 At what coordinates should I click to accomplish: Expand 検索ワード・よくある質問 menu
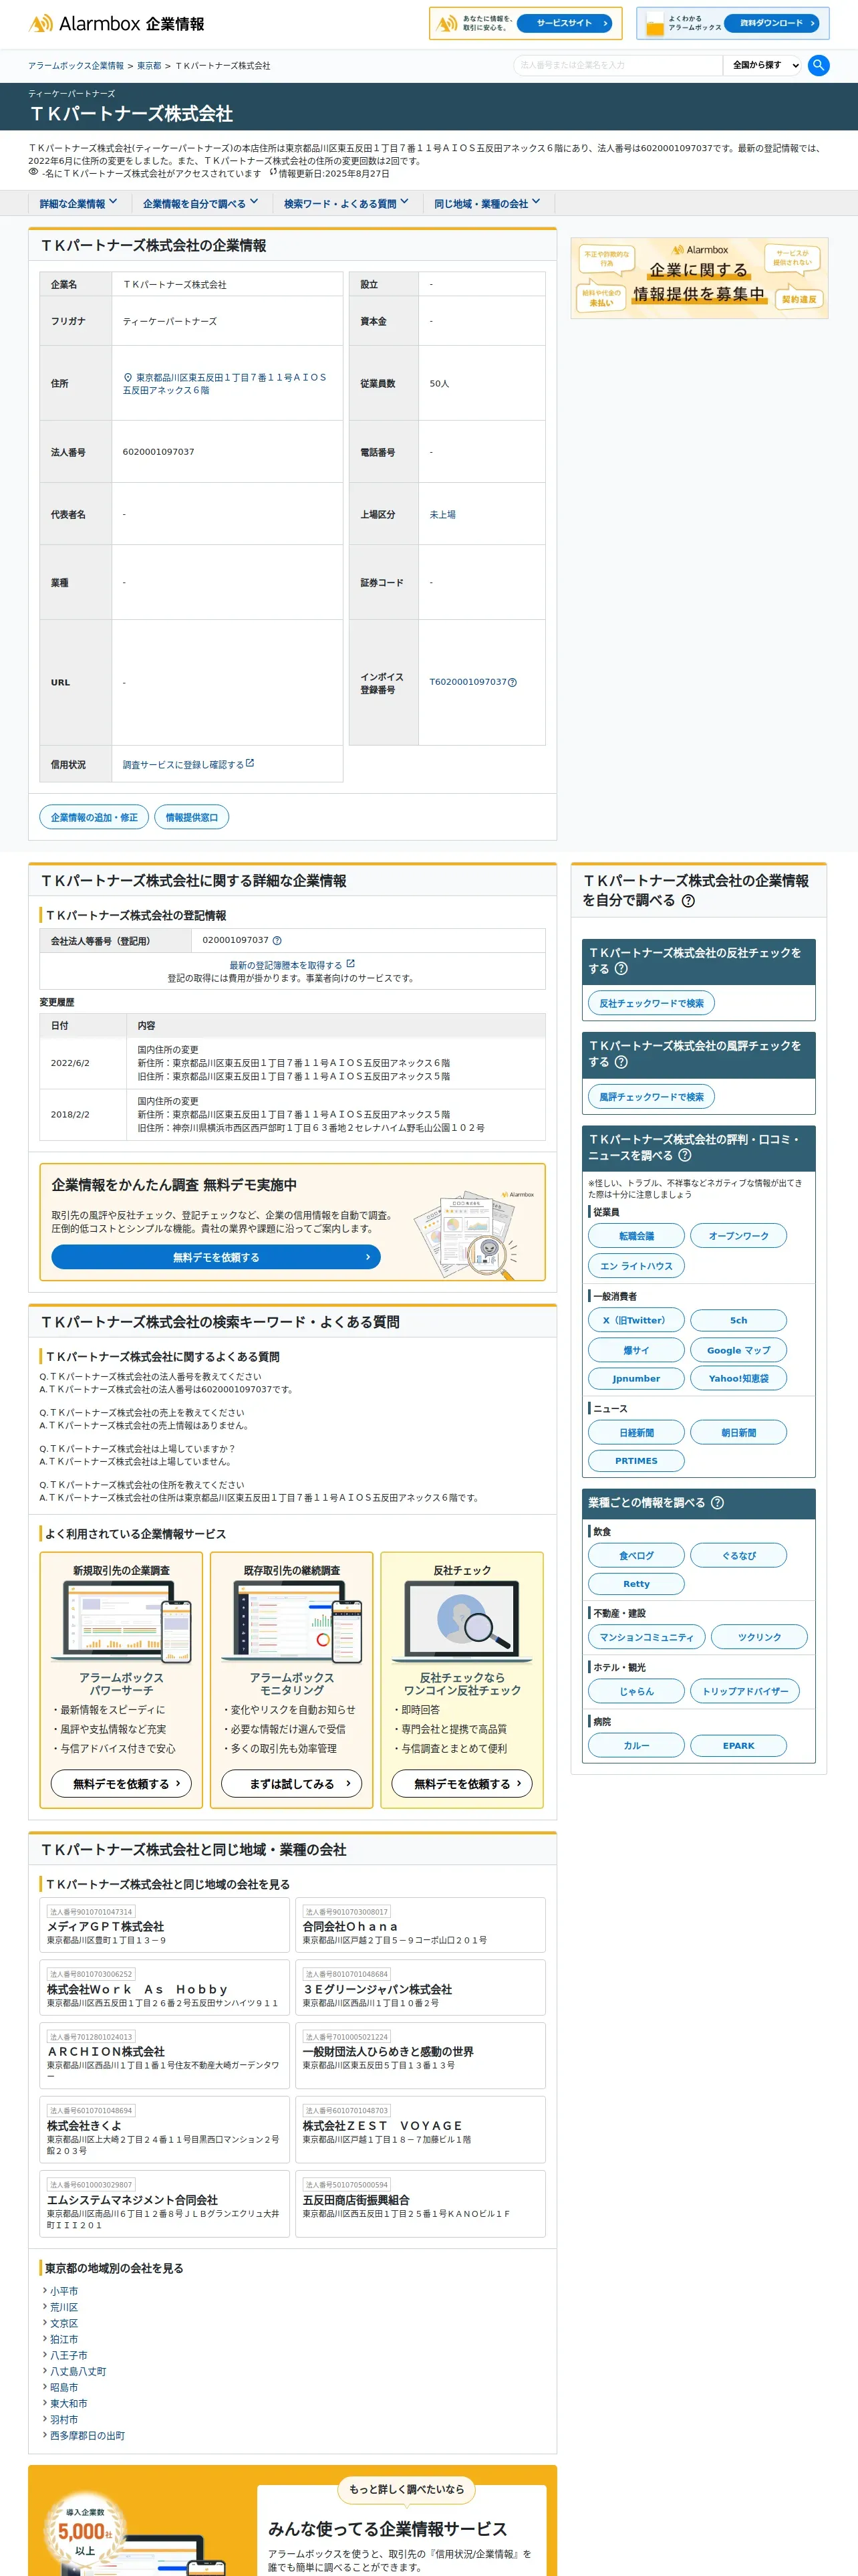[x=345, y=203]
